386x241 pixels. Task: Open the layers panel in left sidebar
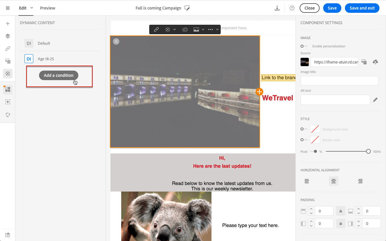coord(8,36)
